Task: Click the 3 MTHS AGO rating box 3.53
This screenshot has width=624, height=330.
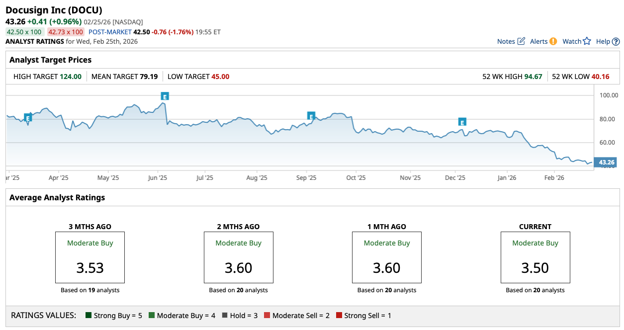Action: click(90, 257)
